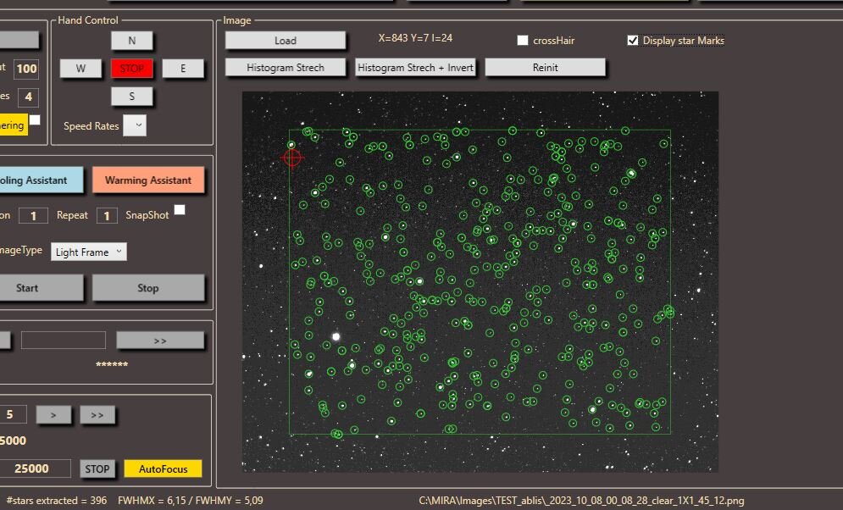Click the single arrow focuser step button
The height and width of the screenshot is (510, 843).
pyautogui.click(x=53, y=415)
